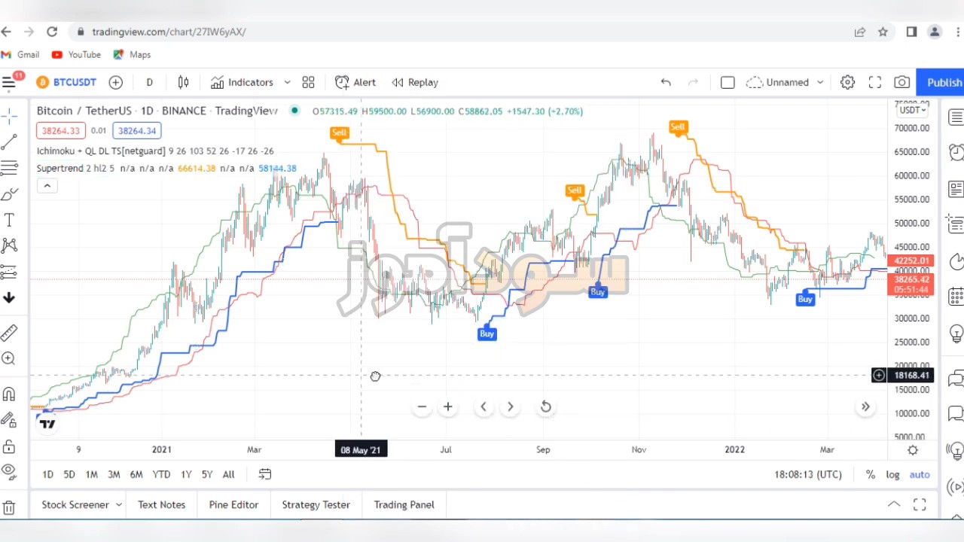Open the prediction and measurement tools
This screenshot has height=542, width=964.
click(x=9, y=272)
